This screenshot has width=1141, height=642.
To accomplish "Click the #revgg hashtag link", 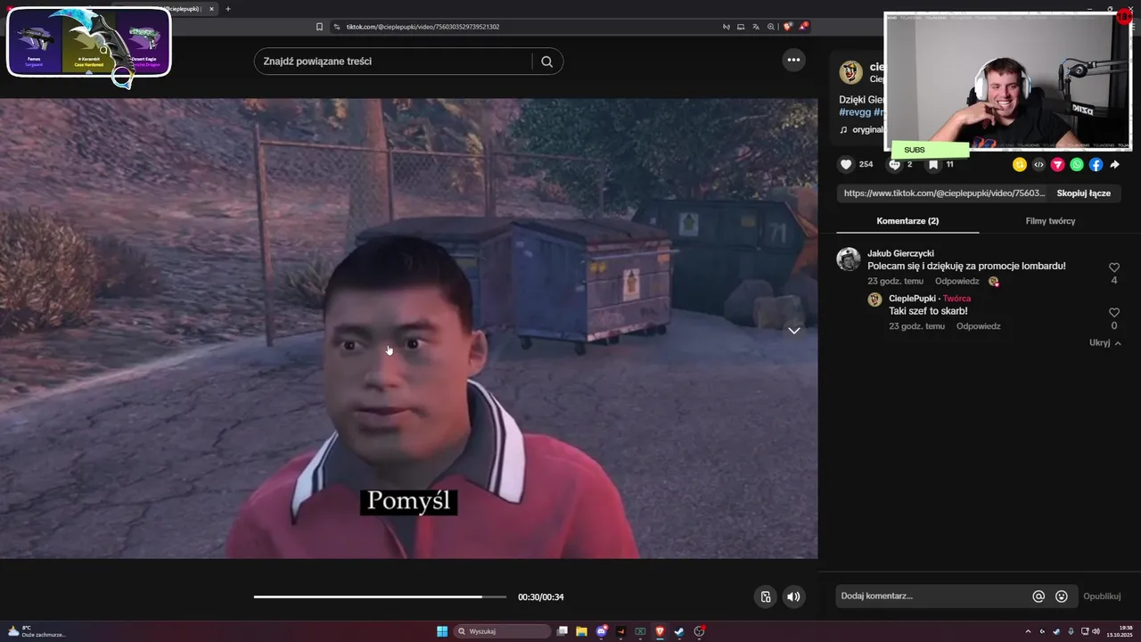I will pos(855,112).
